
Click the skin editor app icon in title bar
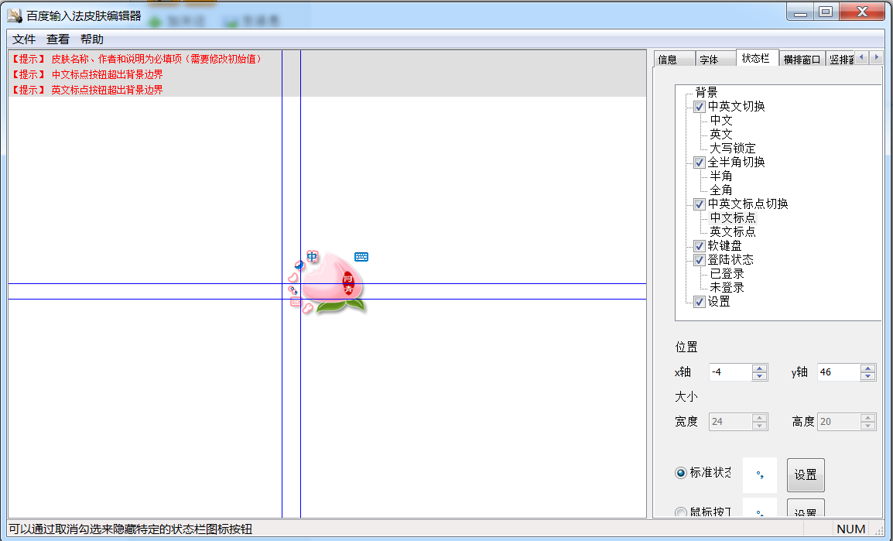(x=15, y=15)
